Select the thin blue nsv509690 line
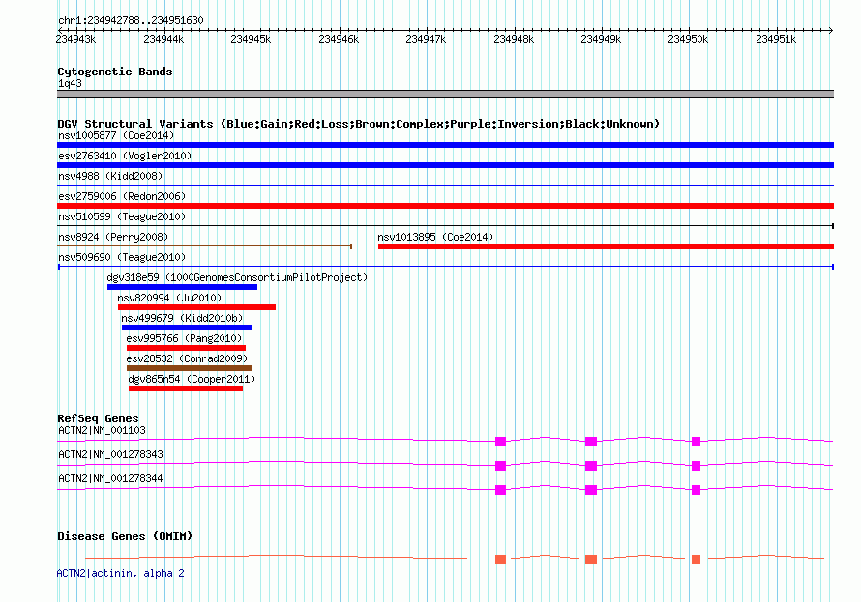The image size is (861, 602). [x=446, y=267]
